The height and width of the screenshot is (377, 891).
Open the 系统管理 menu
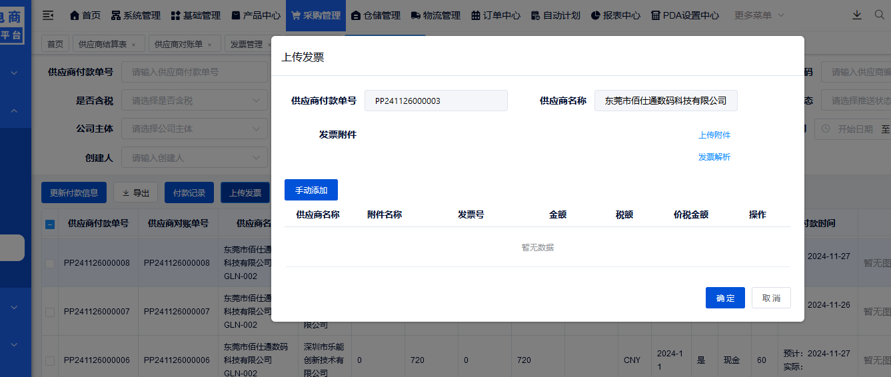136,15
